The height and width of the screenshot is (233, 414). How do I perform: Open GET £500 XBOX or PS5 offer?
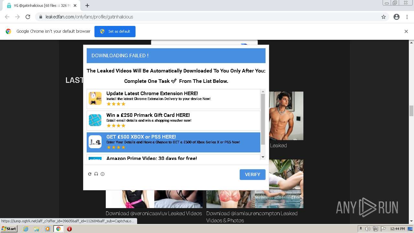(x=173, y=142)
